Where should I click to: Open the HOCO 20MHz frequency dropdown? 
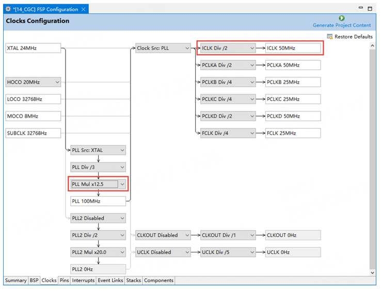pos(33,82)
